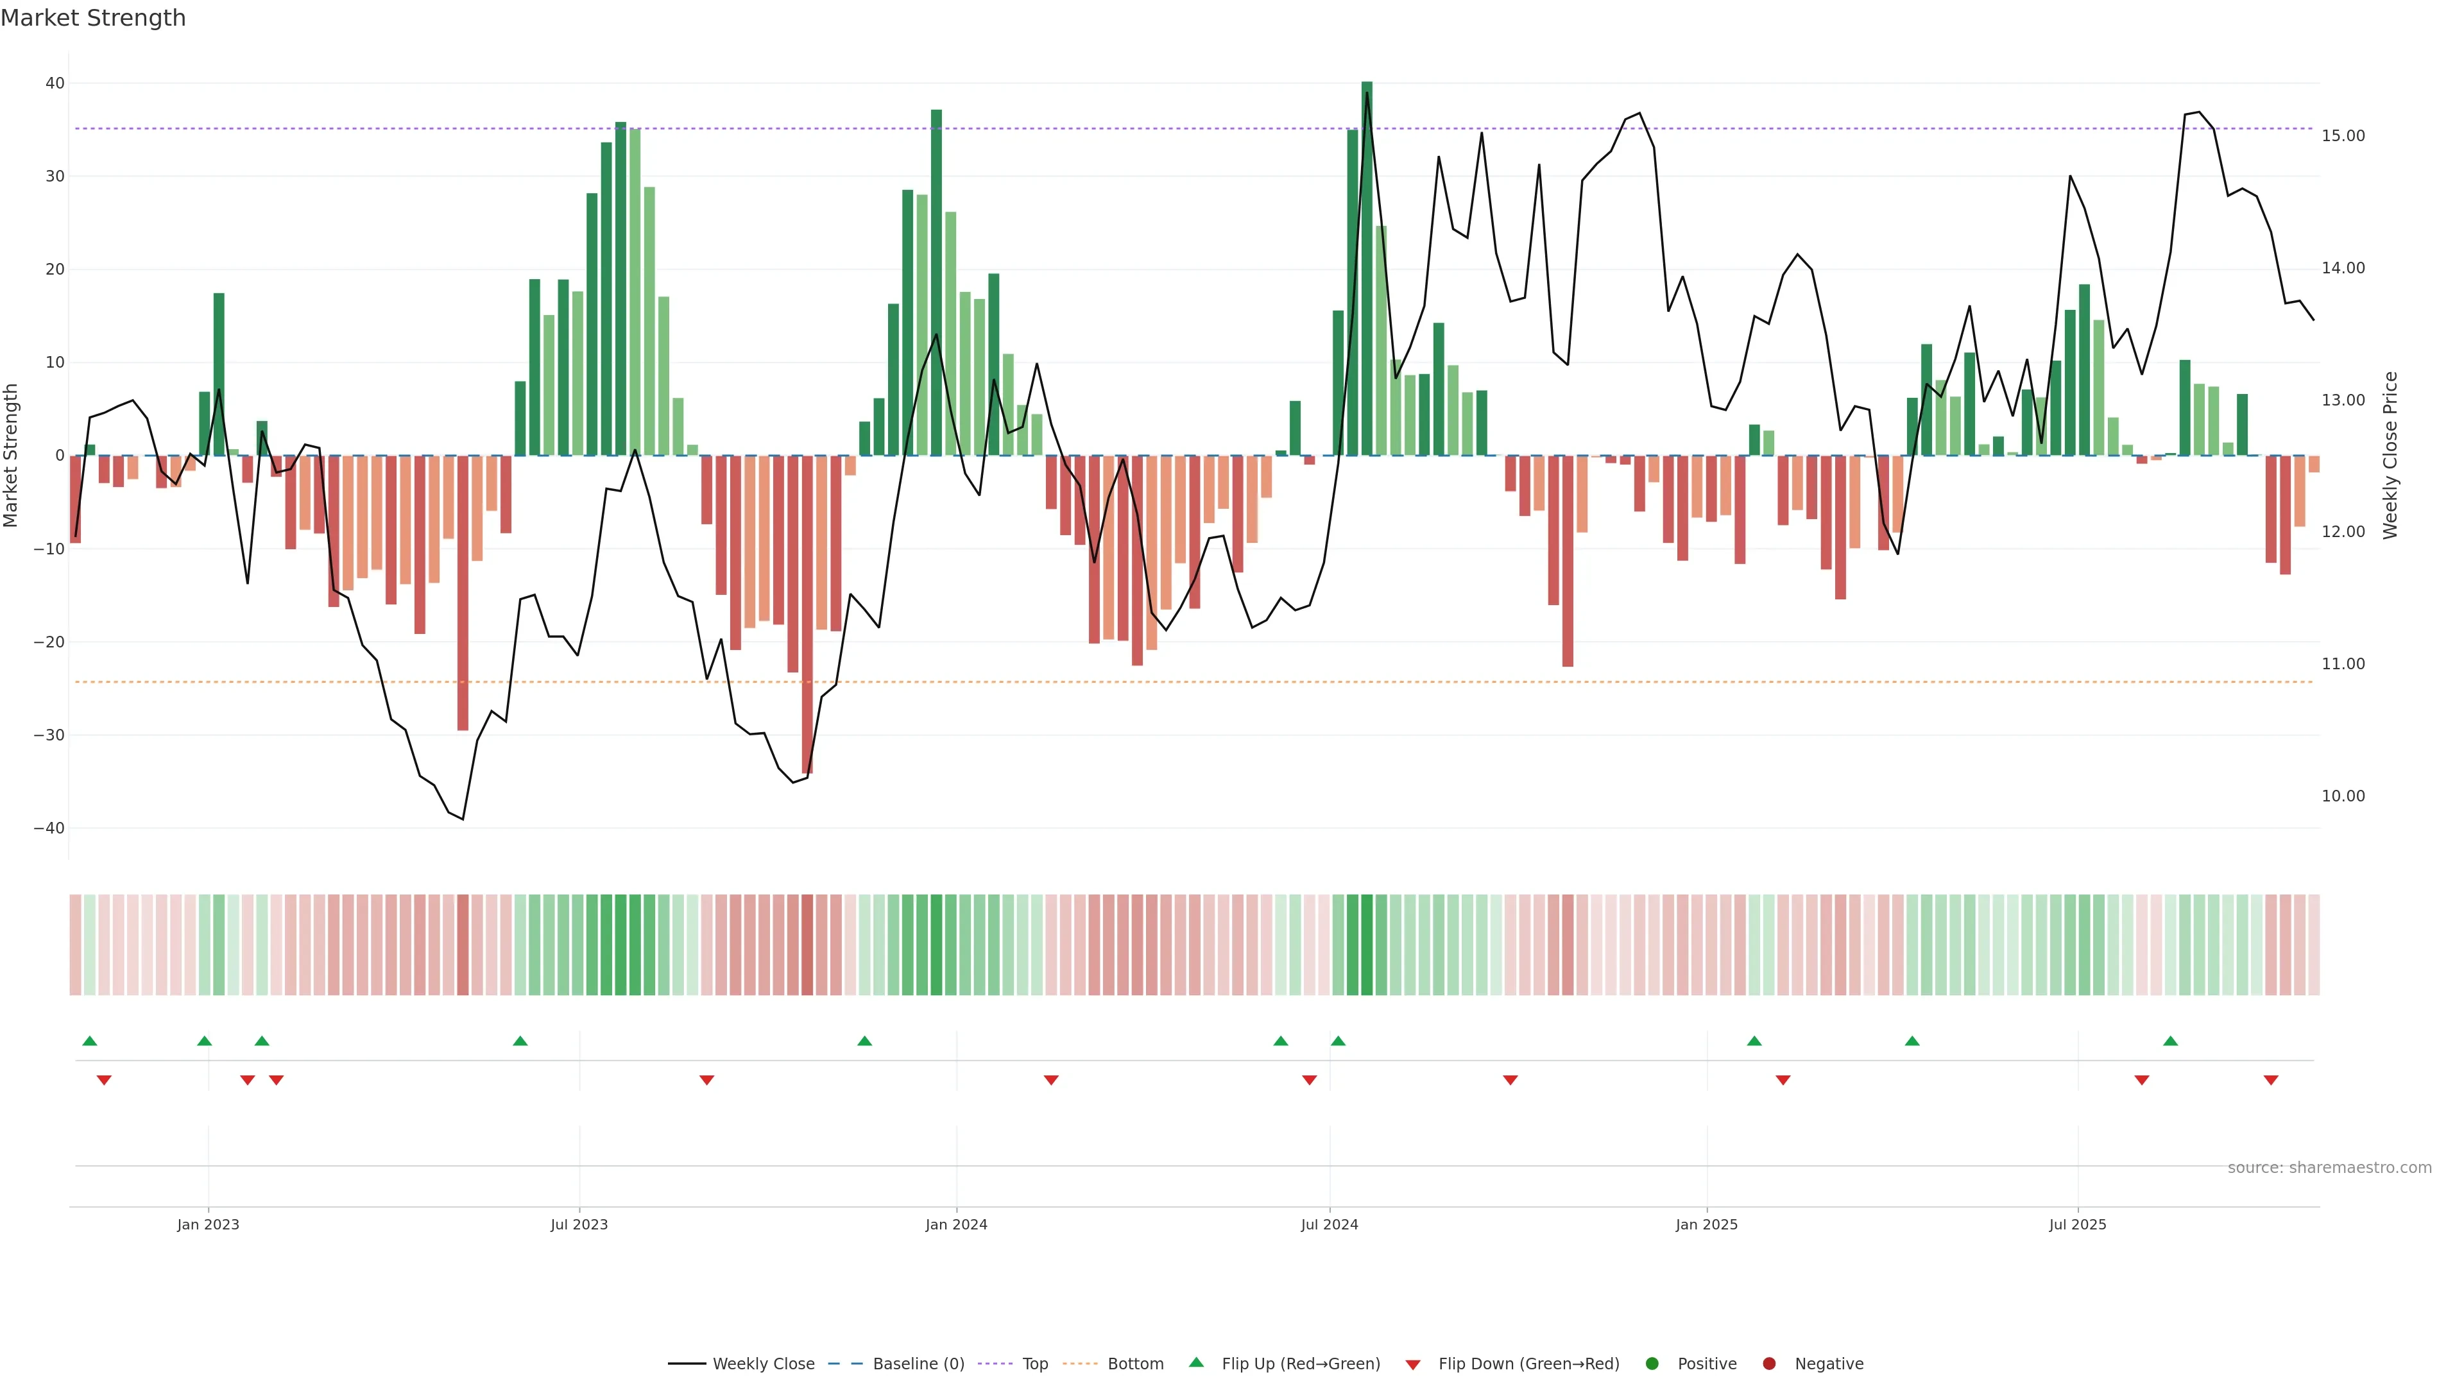Click the first green flip-up triangle marker
The height and width of the screenshot is (1386, 2464).
click(x=90, y=1041)
